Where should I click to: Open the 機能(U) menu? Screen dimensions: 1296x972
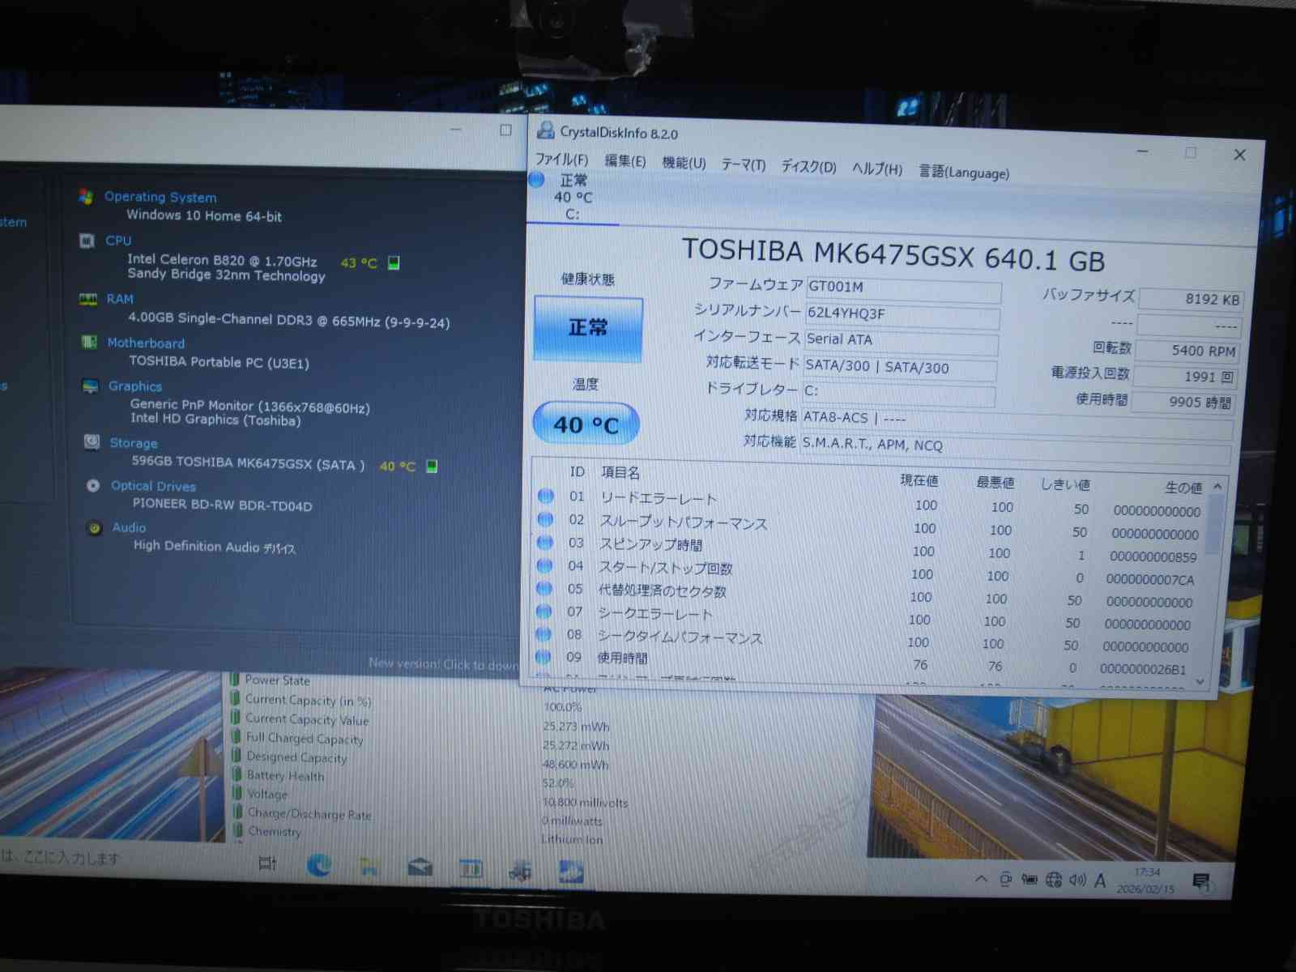tap(684, 163)
